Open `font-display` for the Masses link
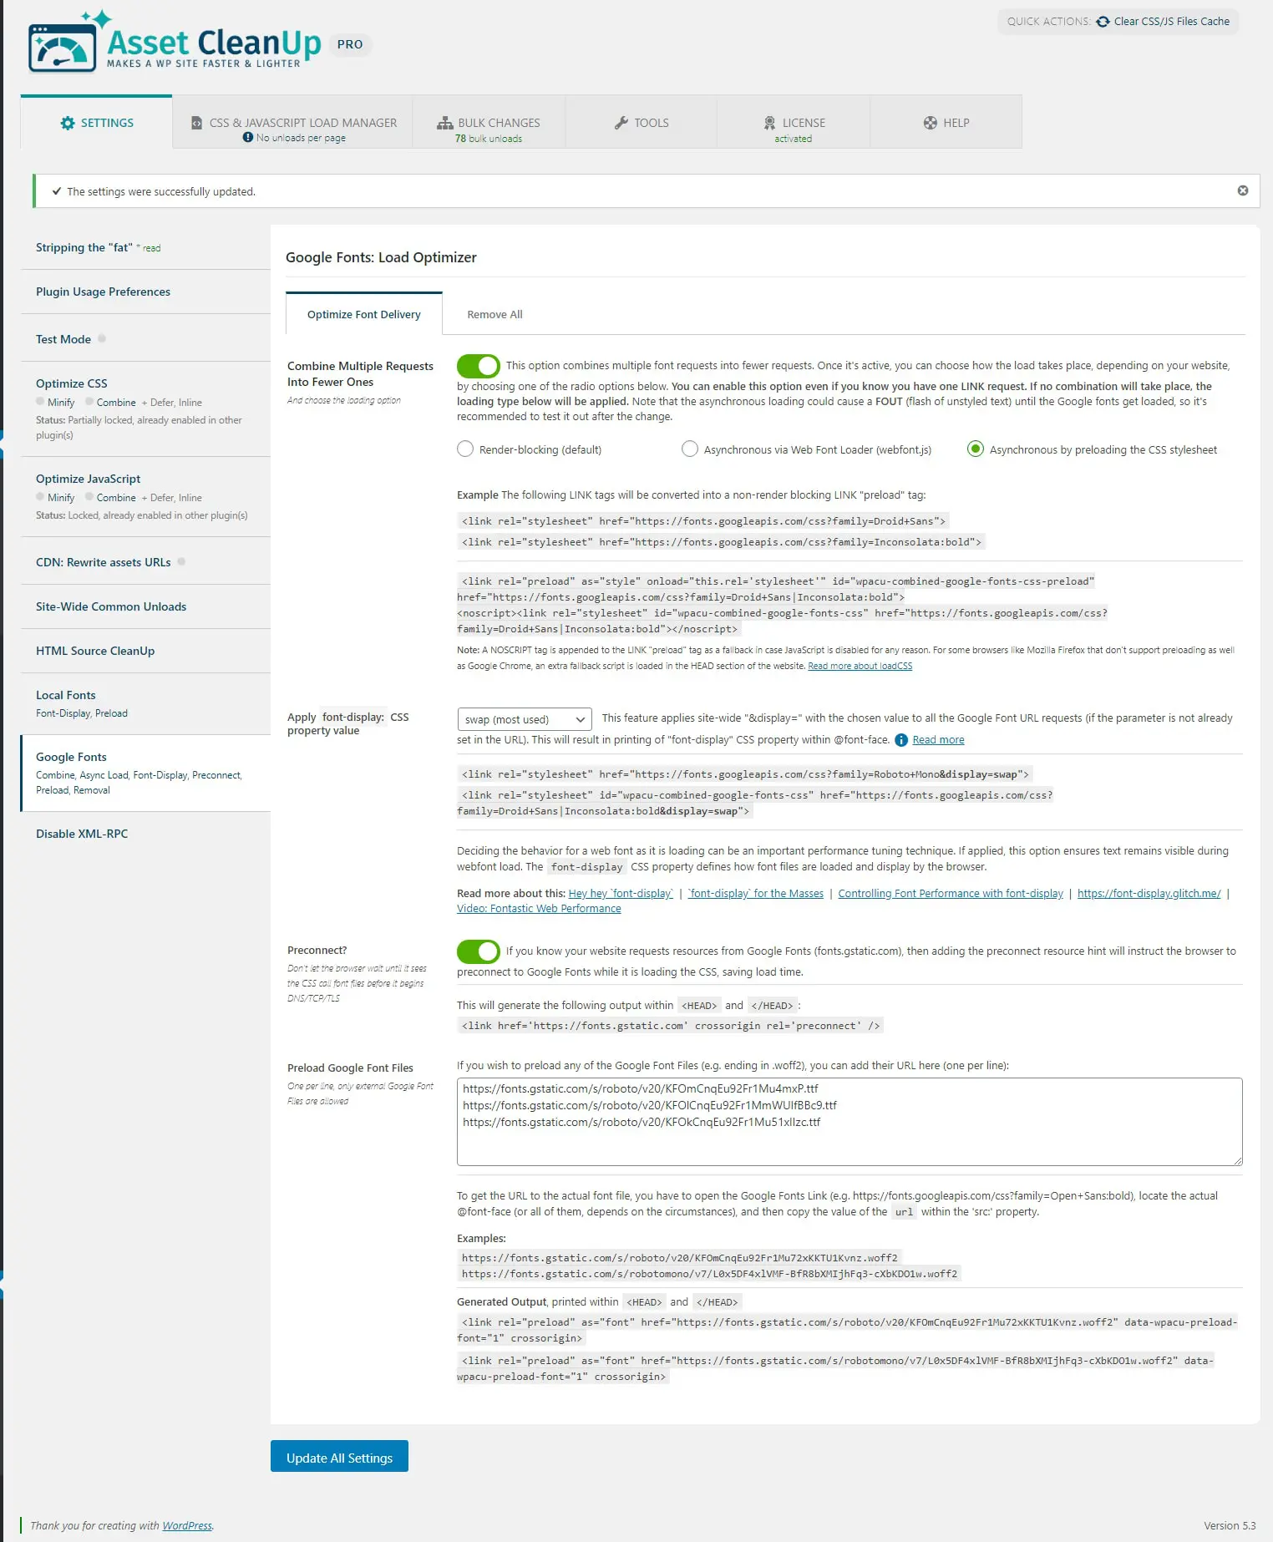The height and width of the screenshot is (1542, 1273). coord(755,893)
